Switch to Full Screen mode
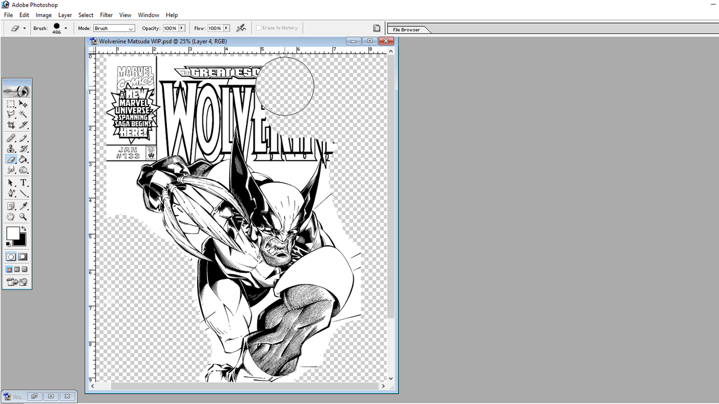The width and height of the screenshot is (719, 404). click(x=25, y=269)
